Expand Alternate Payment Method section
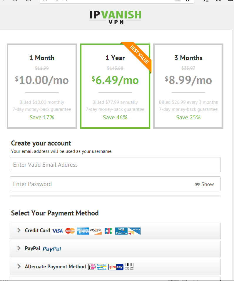The width and height of the screenshot is (234, 281). (x=115, y=267)
